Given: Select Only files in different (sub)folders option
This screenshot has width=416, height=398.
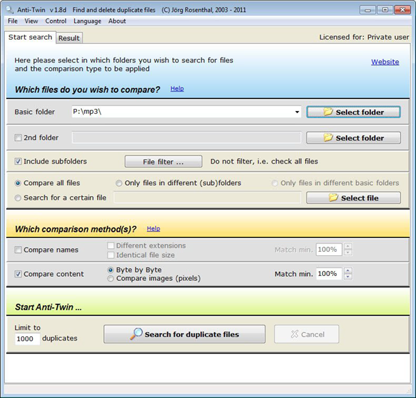Looking at the screenshot, I should click(x=120, y=183).
